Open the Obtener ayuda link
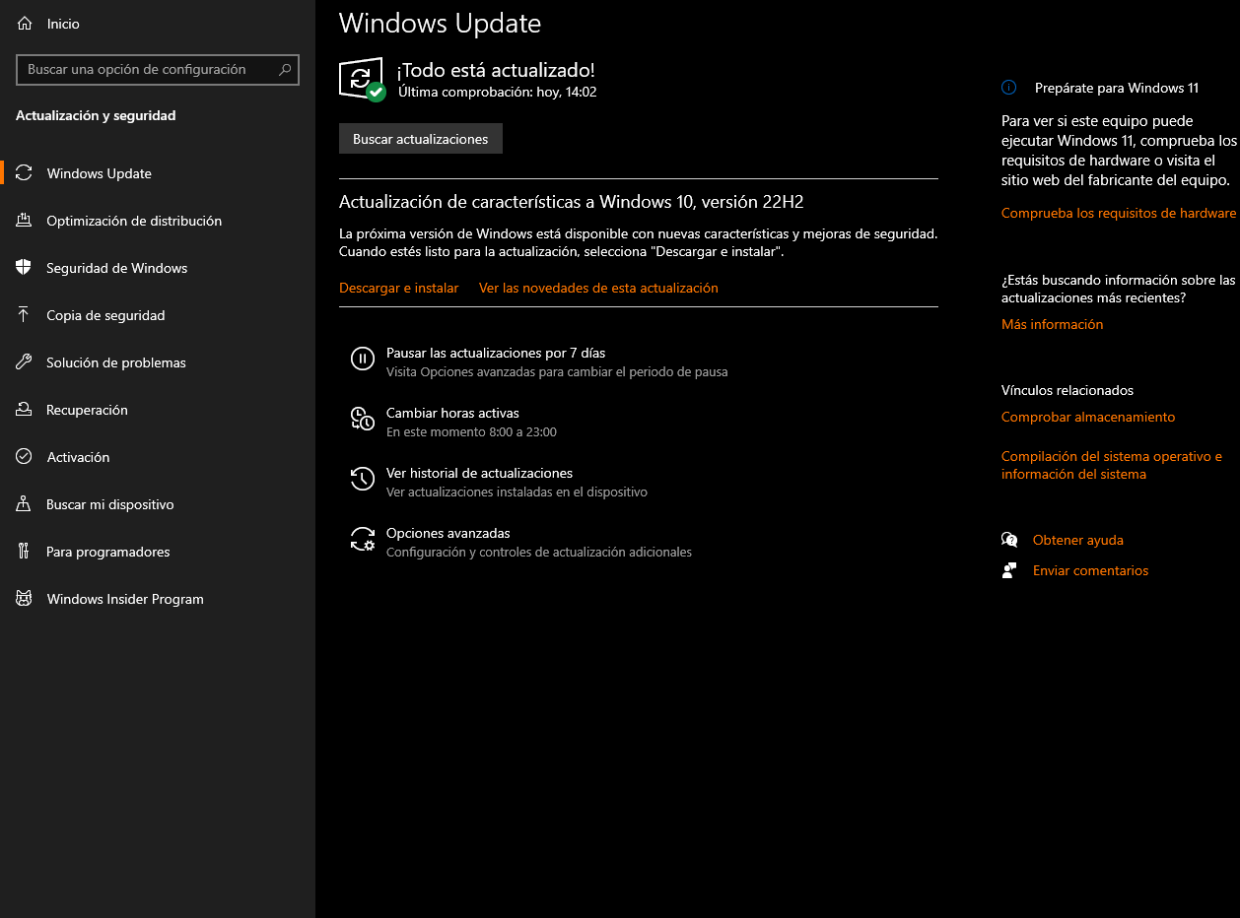This screenshot has width=1240, height=918. [x=1077, y=541]
